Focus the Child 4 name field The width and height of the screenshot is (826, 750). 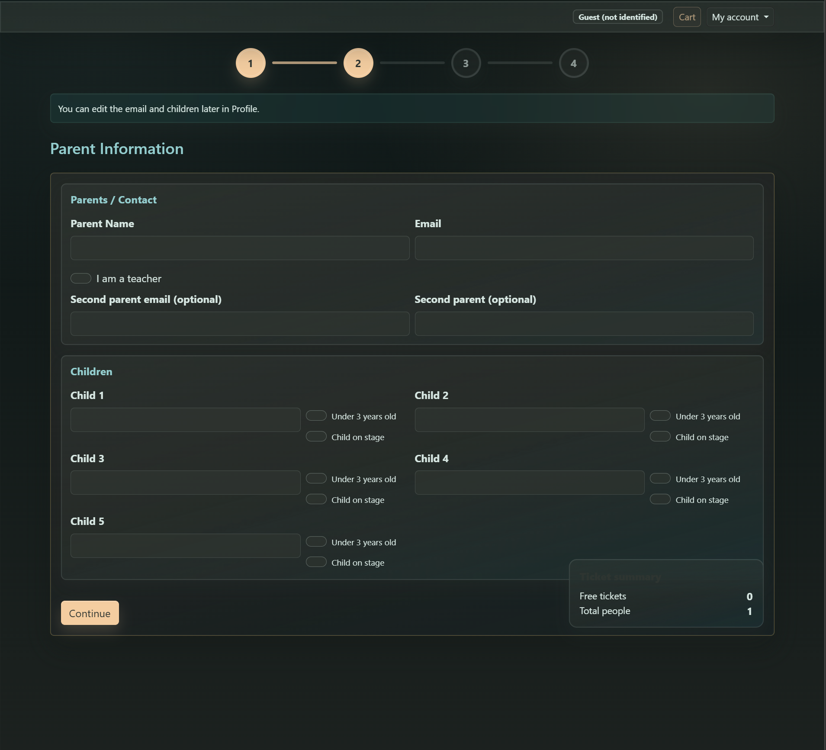(x=529, y=483)
